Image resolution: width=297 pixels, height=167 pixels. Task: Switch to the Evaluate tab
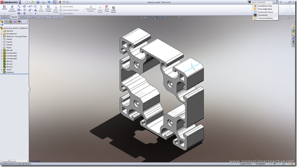(x=33, y=17)
